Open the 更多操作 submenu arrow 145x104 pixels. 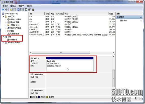click(x=141, y=21)
